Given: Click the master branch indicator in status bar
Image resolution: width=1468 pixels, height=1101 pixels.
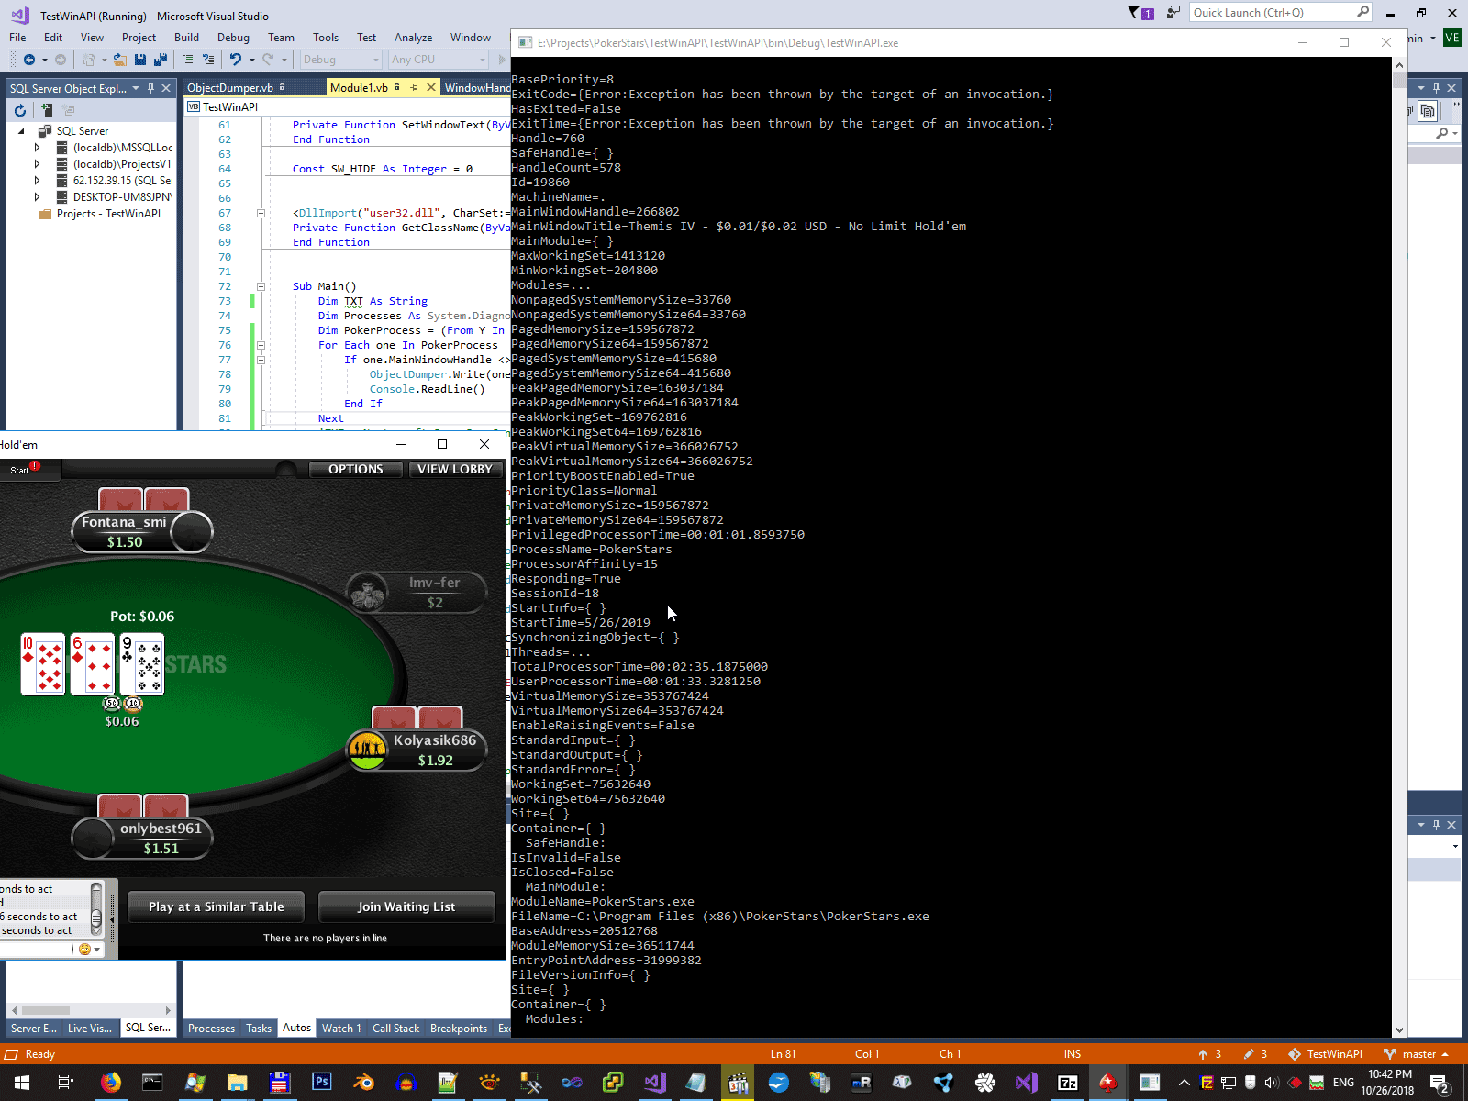Looking at the screenshot, I should 1415,1054.
